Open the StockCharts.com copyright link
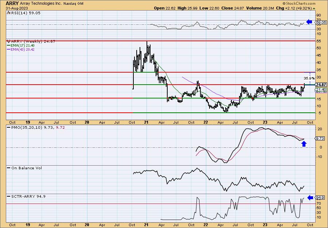328x228 pixels. 299,3
